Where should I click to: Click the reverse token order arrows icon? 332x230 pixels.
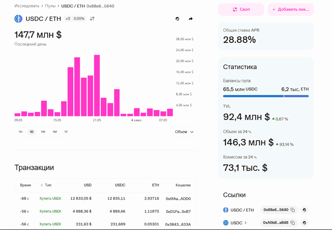(92, 19)
